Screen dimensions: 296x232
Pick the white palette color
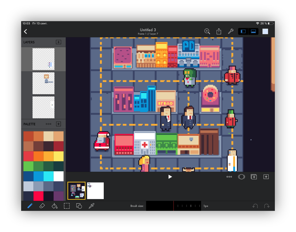click(x=59, y=176)
